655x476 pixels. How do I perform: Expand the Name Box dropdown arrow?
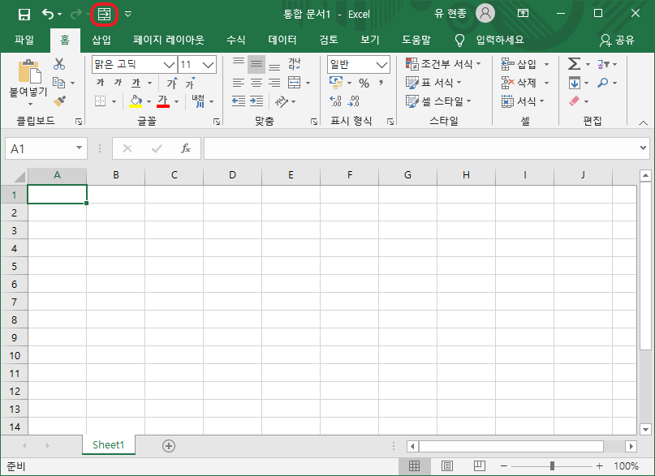tap(79, 148)
